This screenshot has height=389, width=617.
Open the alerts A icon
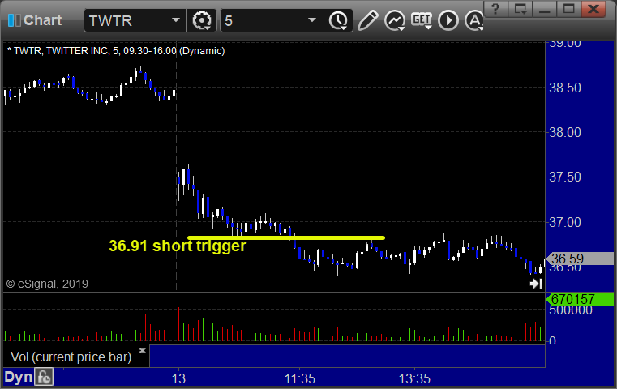[474, 20]
